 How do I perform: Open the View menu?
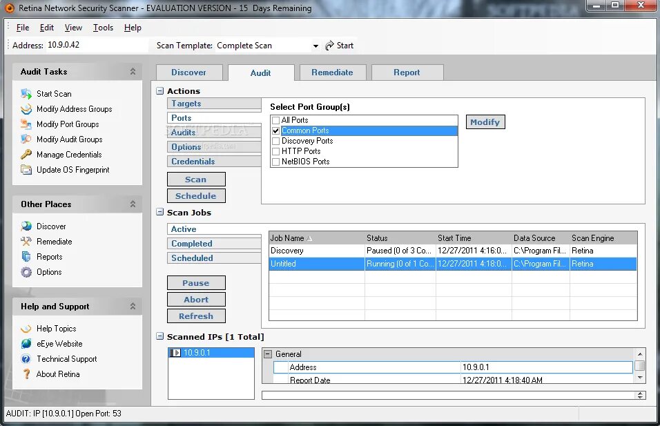coord(73,28)
